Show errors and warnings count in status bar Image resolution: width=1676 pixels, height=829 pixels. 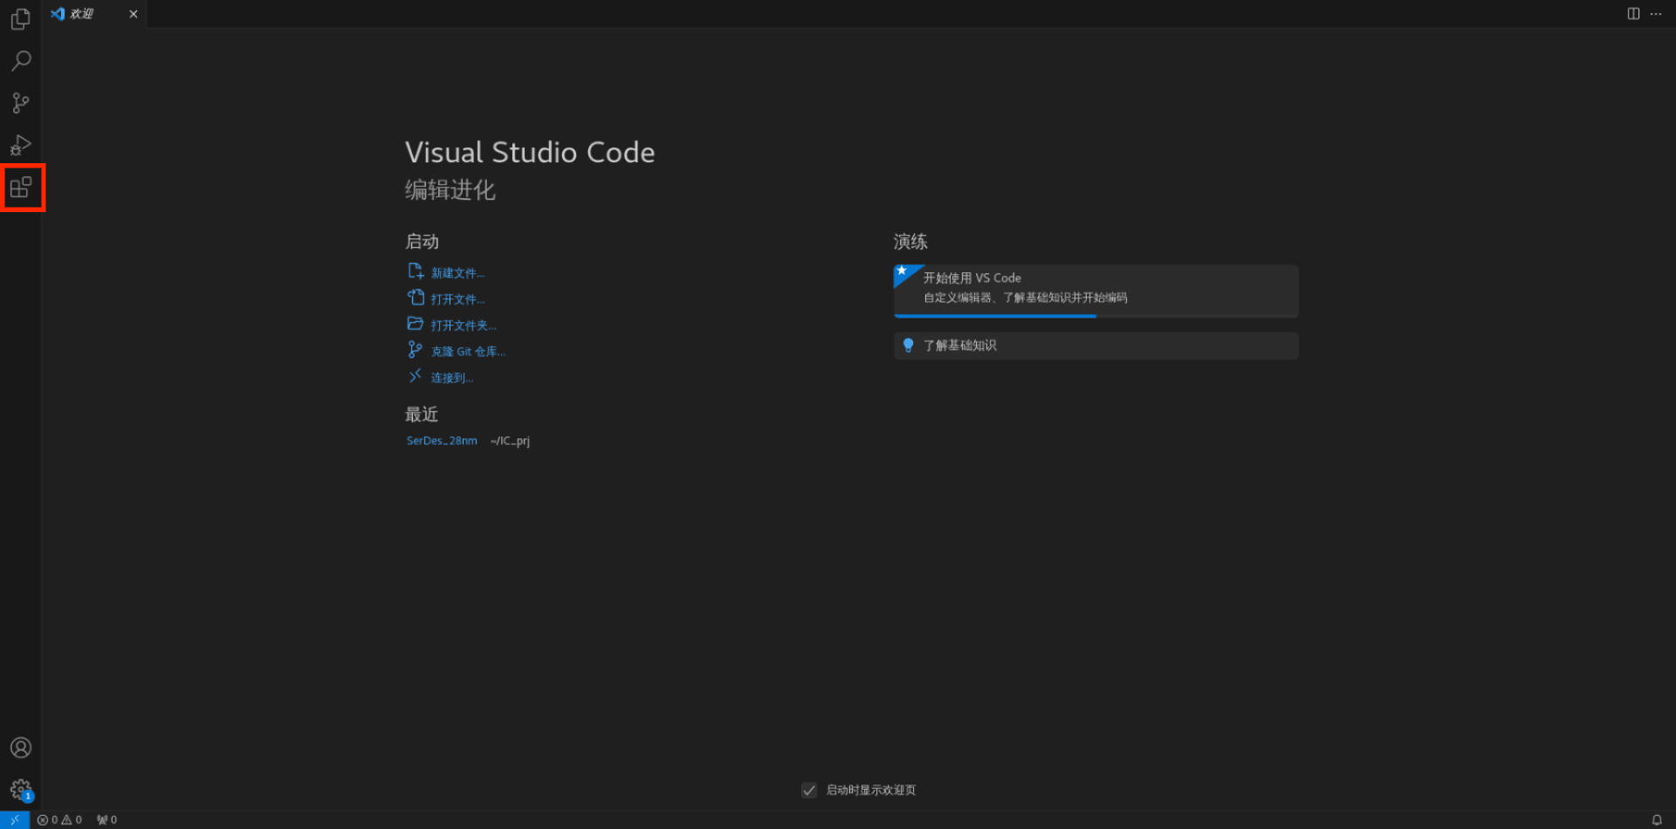pos(59,819)
